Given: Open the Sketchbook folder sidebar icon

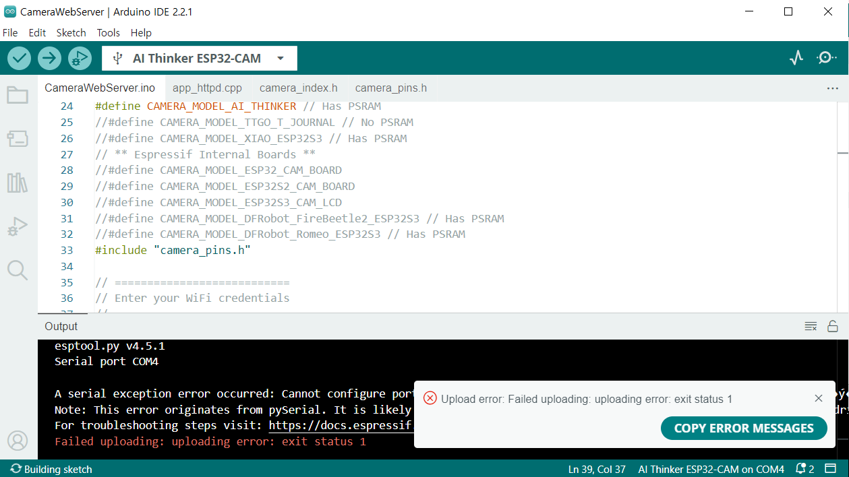Looking at the screenshot, I should [18, 95].
